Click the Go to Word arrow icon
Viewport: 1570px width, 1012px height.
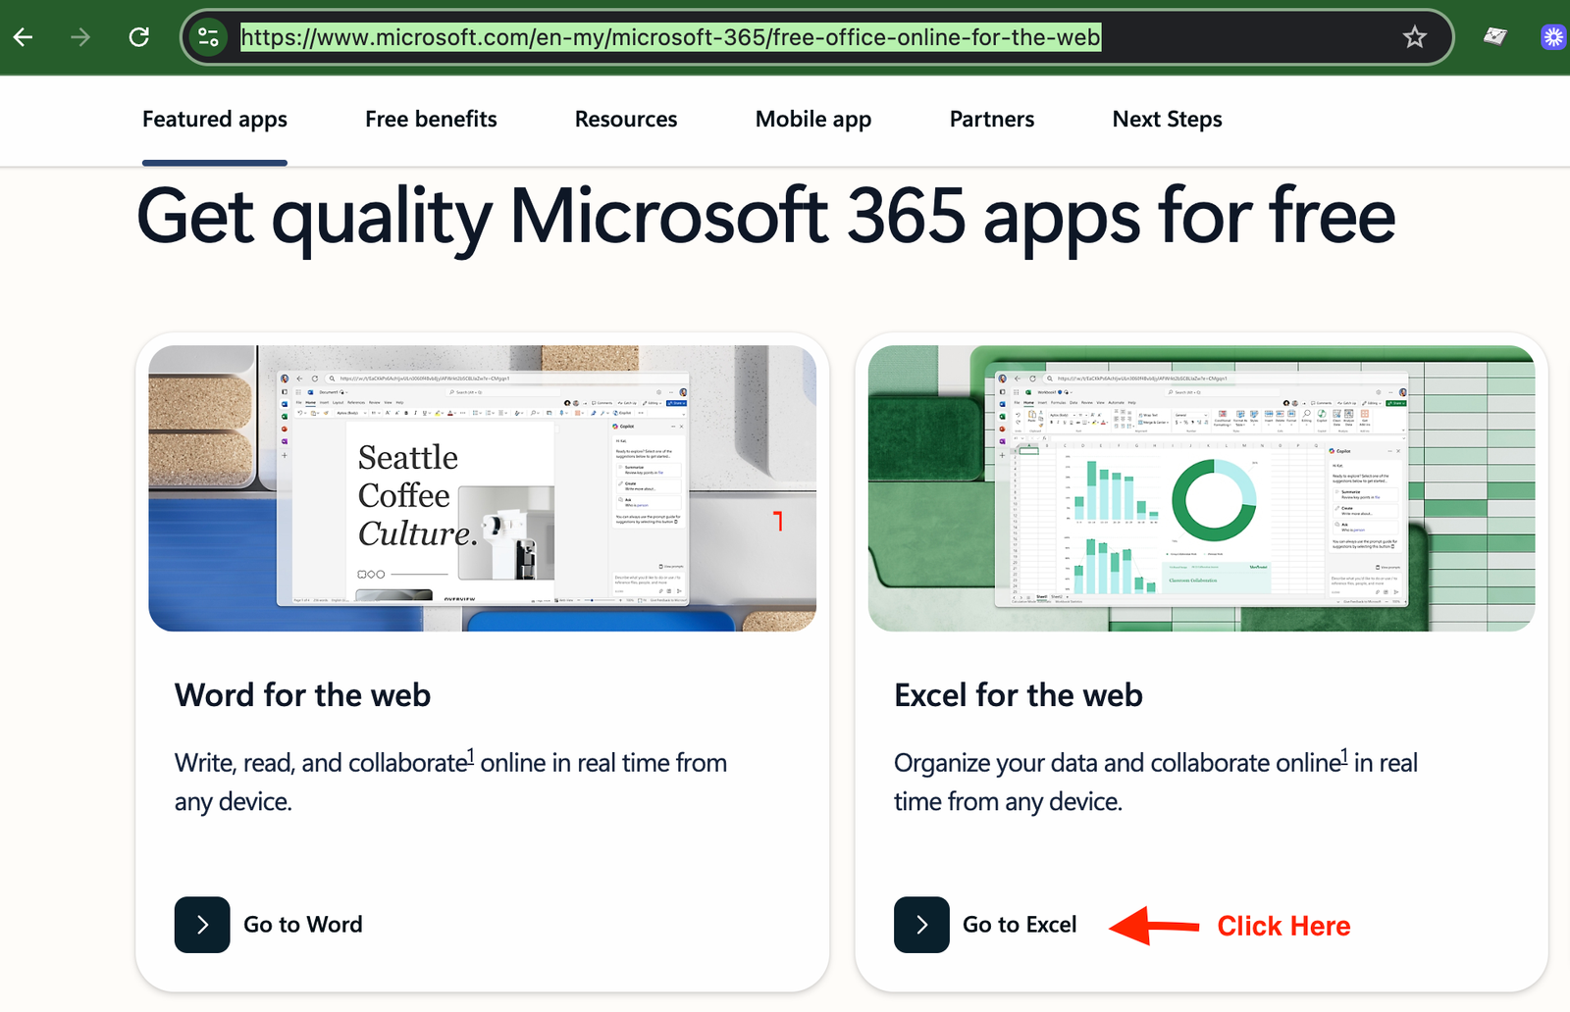(x=202, y=925)
